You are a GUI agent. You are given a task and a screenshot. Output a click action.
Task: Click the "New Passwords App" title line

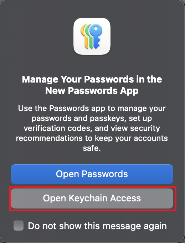(x=92, y=91)
